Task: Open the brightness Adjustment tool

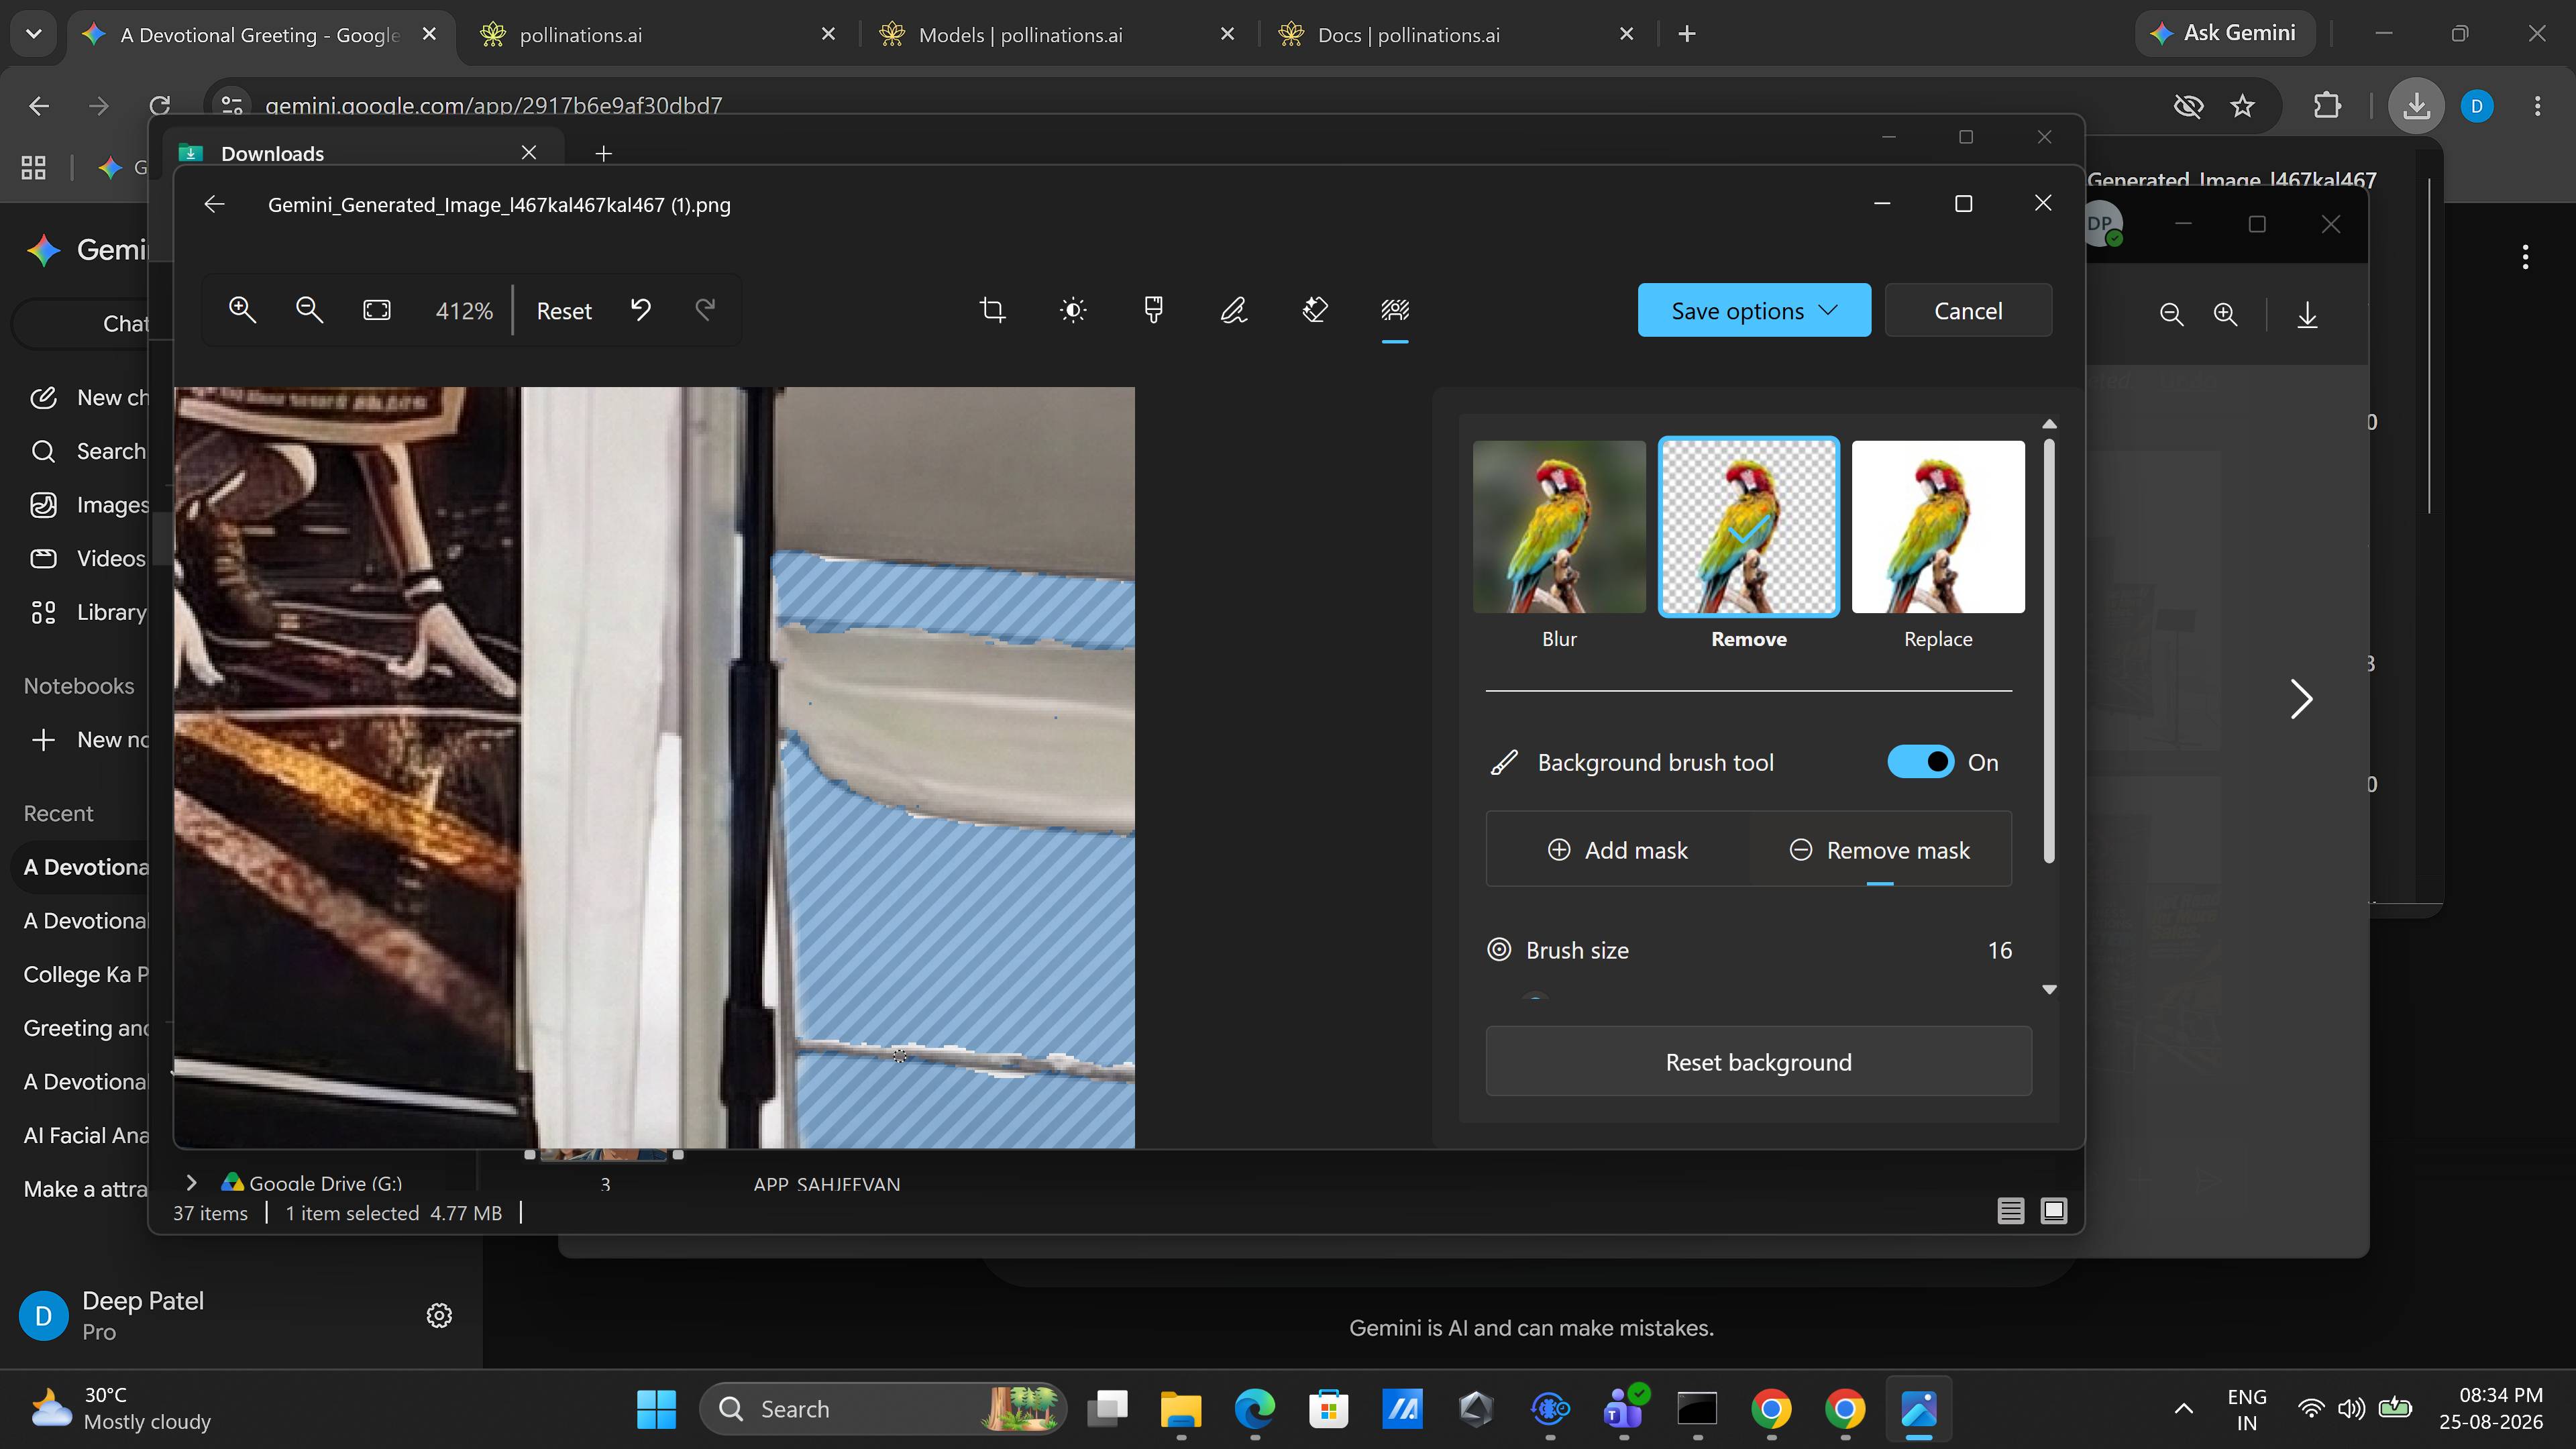Action: [1073, 310]
